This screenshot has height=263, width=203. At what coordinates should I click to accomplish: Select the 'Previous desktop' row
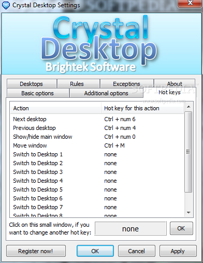coord(97,128)
